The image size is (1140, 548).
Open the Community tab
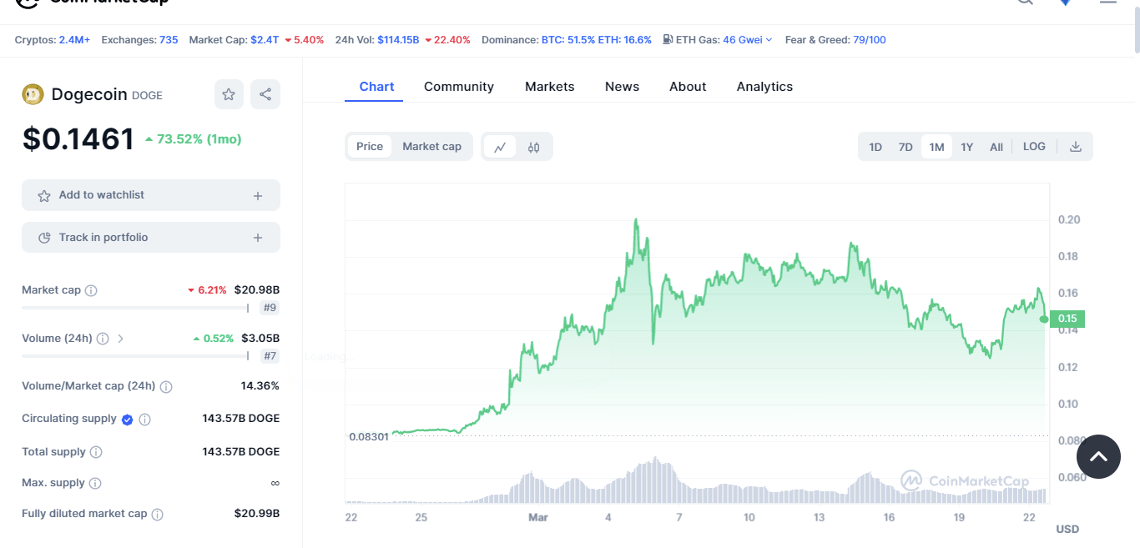(x=459, y=87)
